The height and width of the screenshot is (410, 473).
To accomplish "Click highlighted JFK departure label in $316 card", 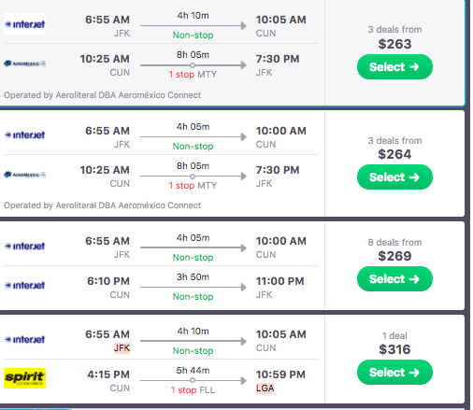I will (122, 348).
